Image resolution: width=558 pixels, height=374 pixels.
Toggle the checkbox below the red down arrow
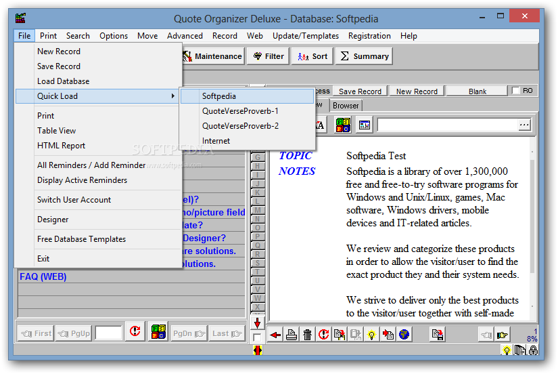coord(257,337)
